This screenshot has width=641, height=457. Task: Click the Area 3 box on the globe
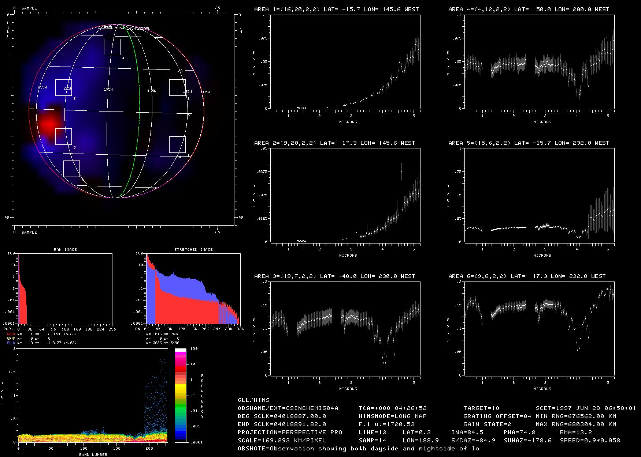pyautogui.click(x=71, y=169)
